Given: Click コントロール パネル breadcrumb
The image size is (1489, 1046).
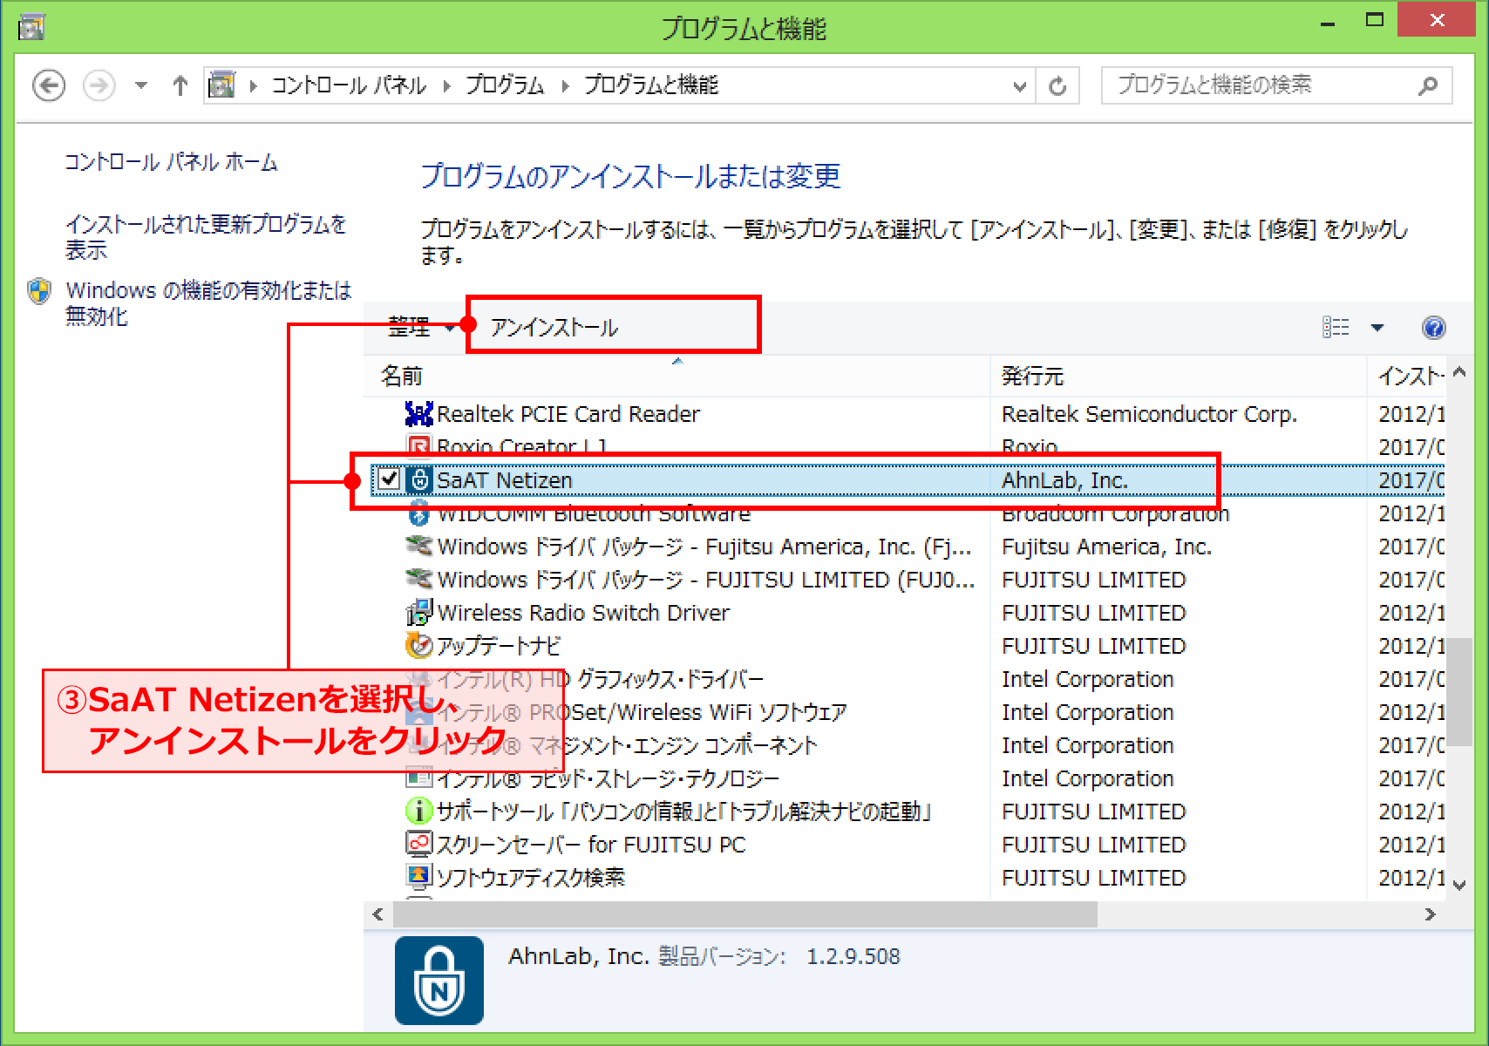Looking at the screenshot, I should [x=349, y=85].
